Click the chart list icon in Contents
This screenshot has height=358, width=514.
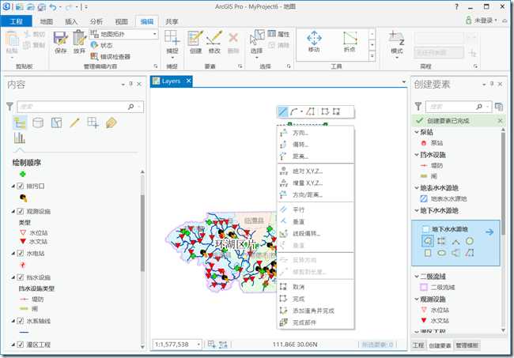point(20,138)
